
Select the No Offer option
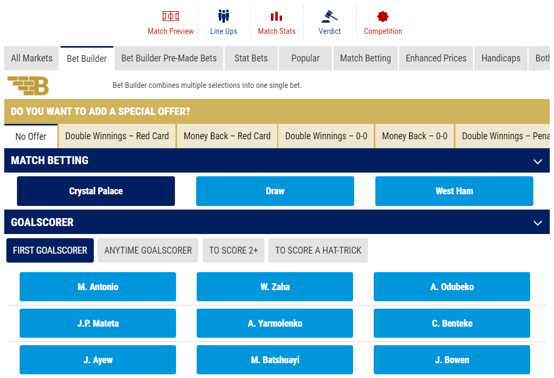[x=31, y=136]
